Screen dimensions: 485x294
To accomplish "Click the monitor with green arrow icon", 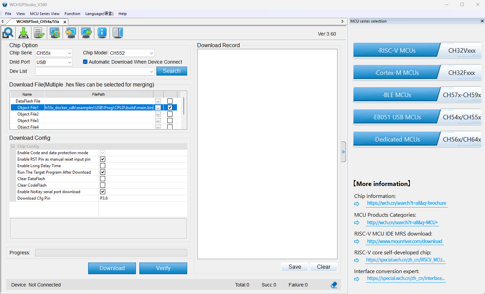I will click(86, 33).
